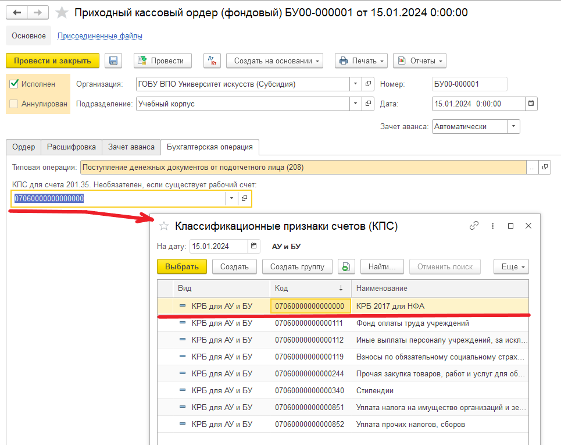Select the Стипендии row in the list
Image resolution: width=561 pixels, height=445 pixels.
pyautogui.click(x=343, y=390)
